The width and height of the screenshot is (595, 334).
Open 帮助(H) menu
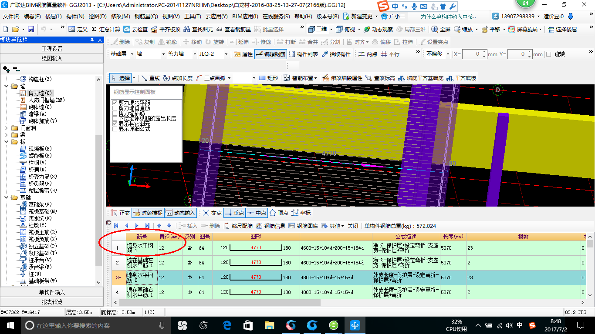303,17
